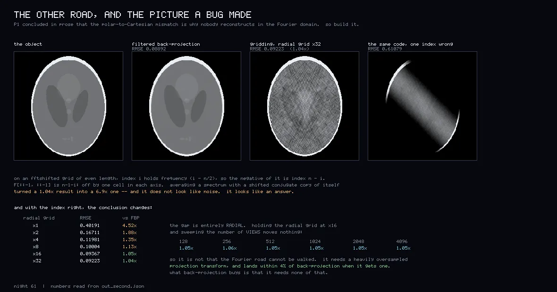Click the line 'so it is not that the Fourier road cannot be walked'
The width and height of the screenshot is (557, 292).
coord(289,260)
